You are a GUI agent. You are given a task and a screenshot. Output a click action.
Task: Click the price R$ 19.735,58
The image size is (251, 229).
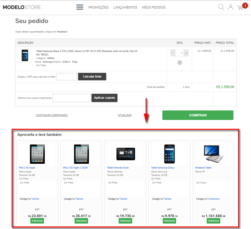click(x=125, y=216)
